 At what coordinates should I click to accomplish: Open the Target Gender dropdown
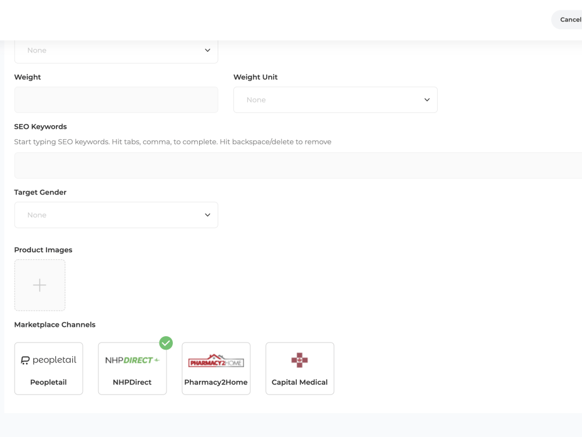point(116,215)
